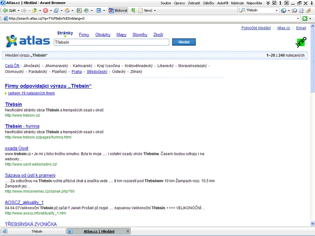Click the blue Hledat search button

tap(184, 42)
